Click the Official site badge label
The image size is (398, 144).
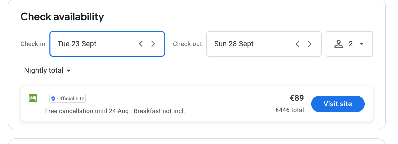(x=71, y=99)
